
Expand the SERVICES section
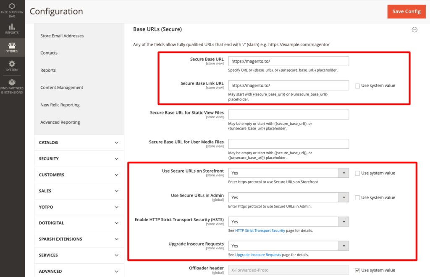click(79, 255)
